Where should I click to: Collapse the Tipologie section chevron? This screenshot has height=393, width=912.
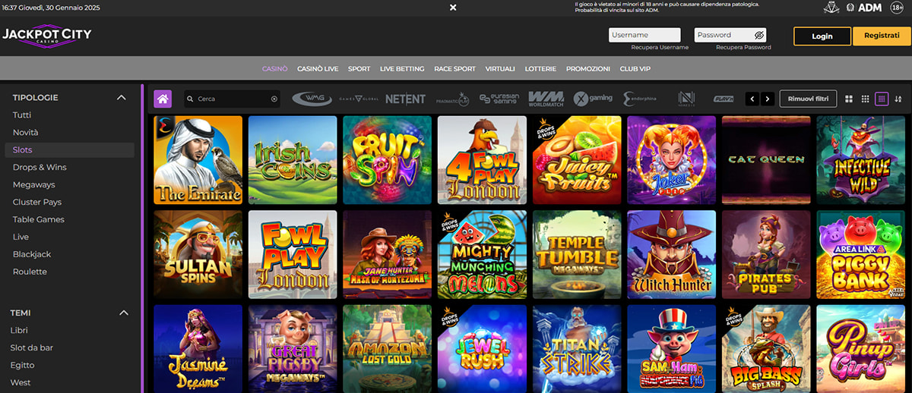point(121,98)
